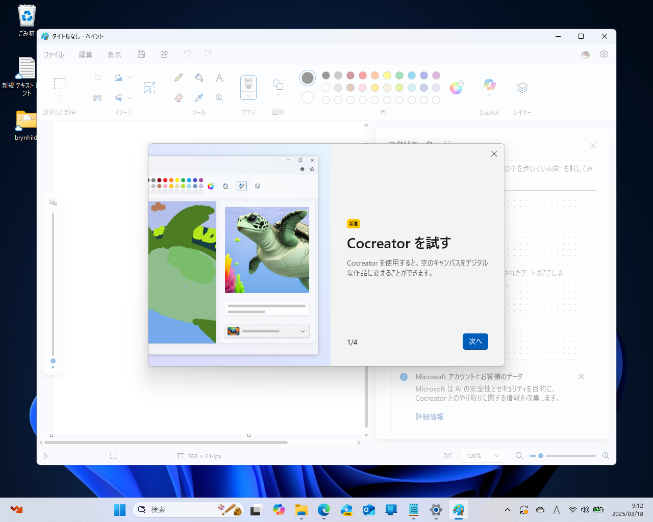Open the 表示 menu
Screen dimensions: 653x522
114,55
